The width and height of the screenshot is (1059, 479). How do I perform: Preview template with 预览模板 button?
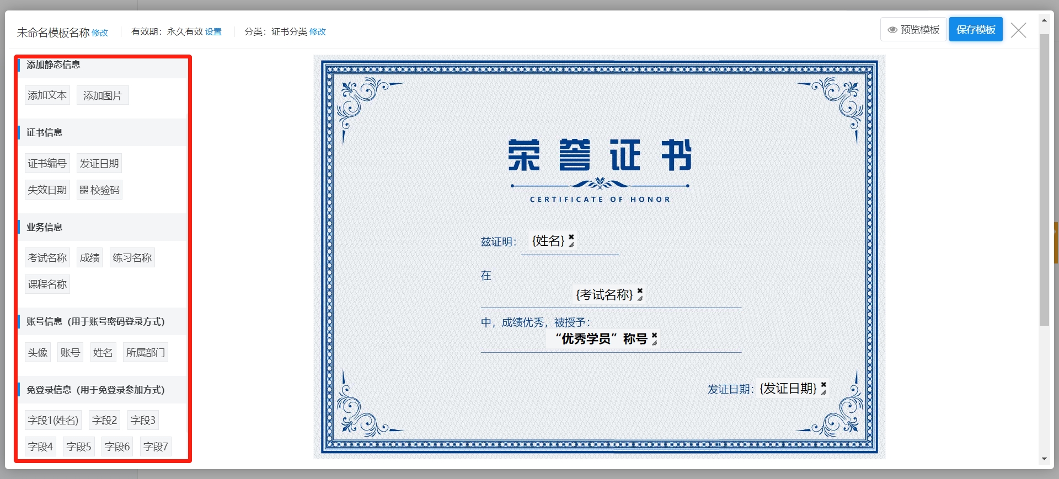[913, 30]
